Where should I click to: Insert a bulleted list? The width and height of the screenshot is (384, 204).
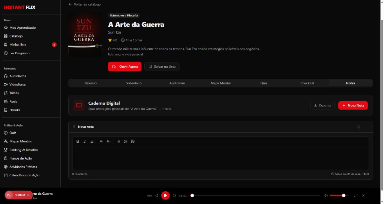click(118, 141)
